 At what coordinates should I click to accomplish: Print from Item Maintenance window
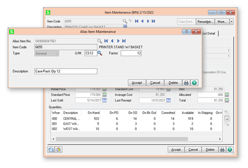point(222,150)
